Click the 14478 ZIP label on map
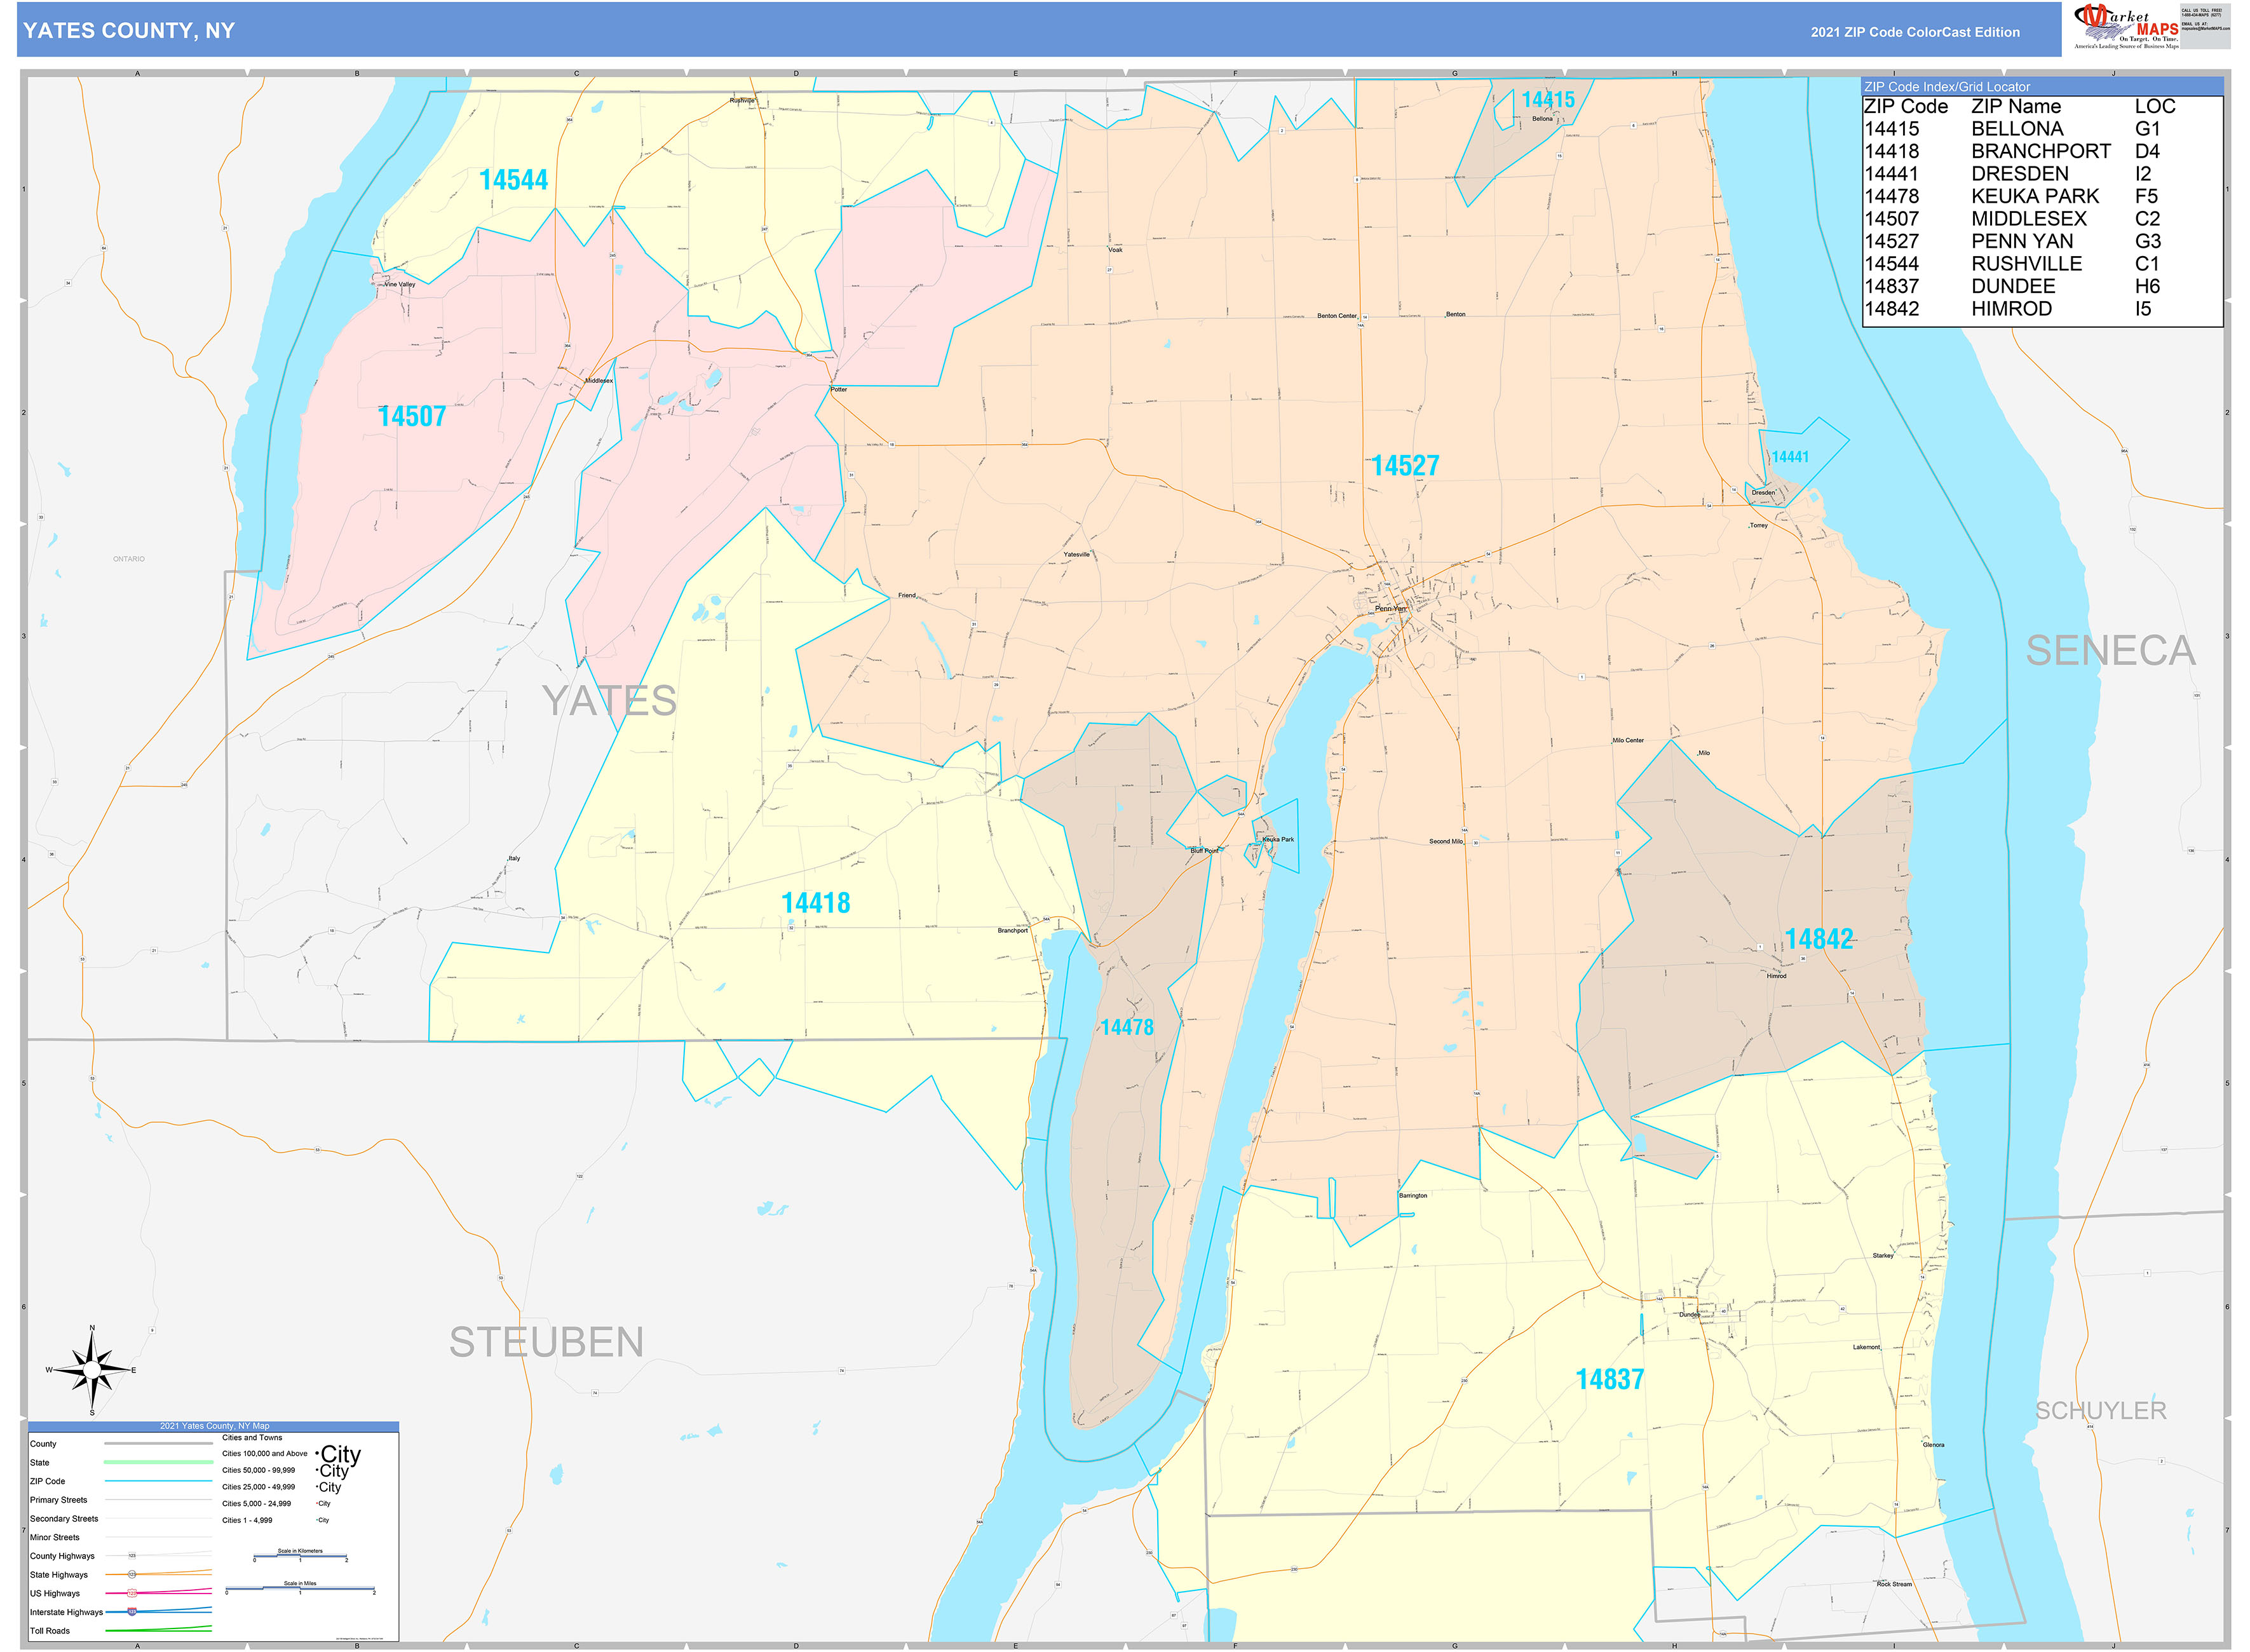The width and height of the screenshot is (2250, 1652). click(1127, 1027)
